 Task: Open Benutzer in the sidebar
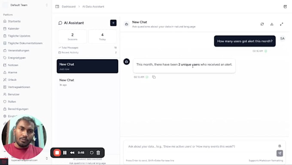[14, 95]
